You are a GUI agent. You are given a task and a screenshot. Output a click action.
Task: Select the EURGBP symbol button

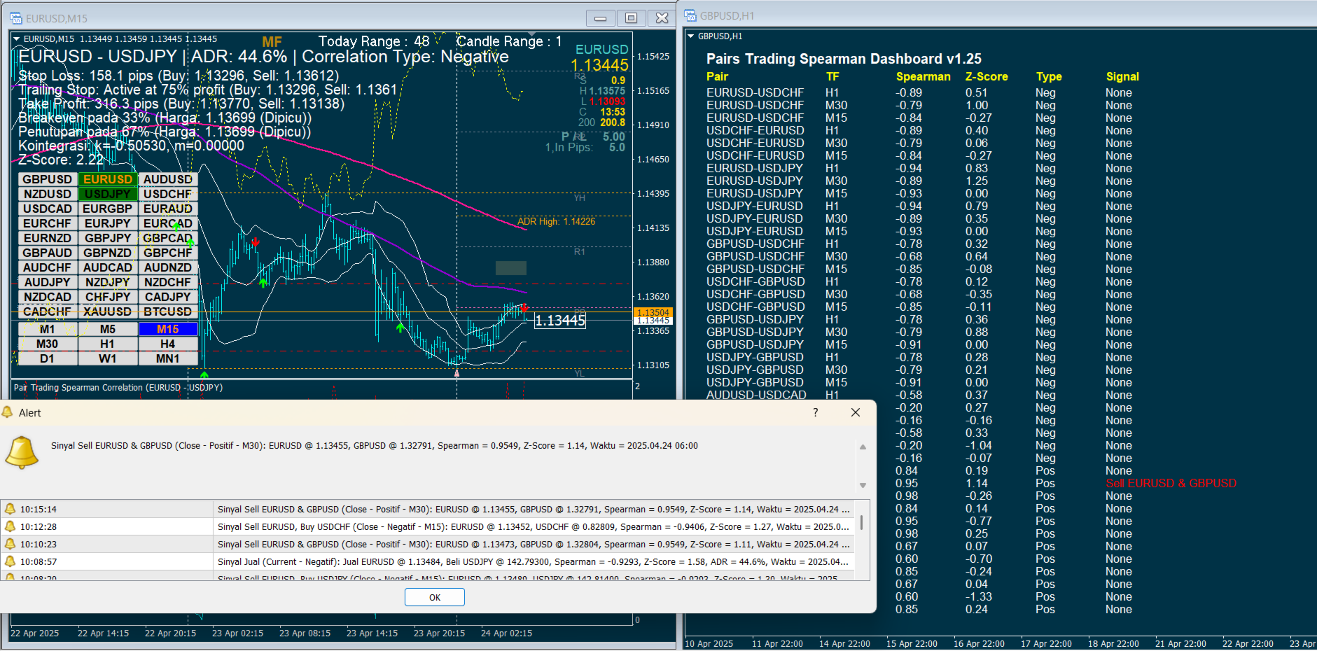(108, 209)
